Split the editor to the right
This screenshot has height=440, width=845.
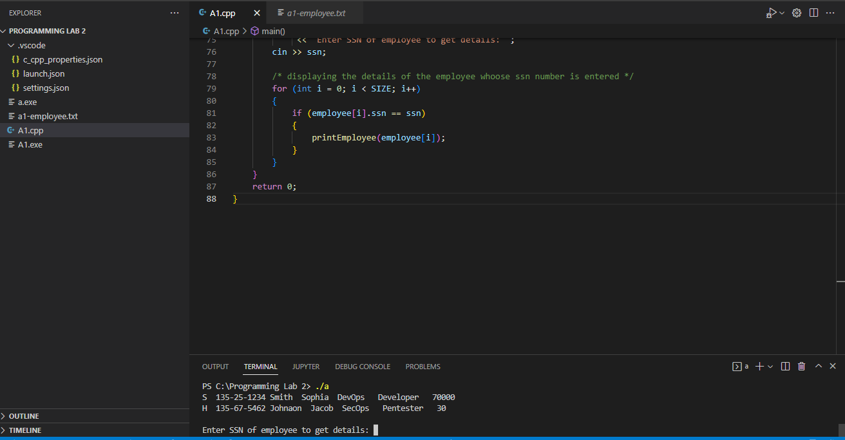(x=813, y=13)
